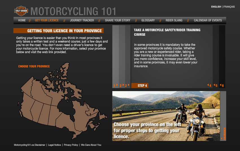
Task: View the Calendar of Events
Action: 208,20
